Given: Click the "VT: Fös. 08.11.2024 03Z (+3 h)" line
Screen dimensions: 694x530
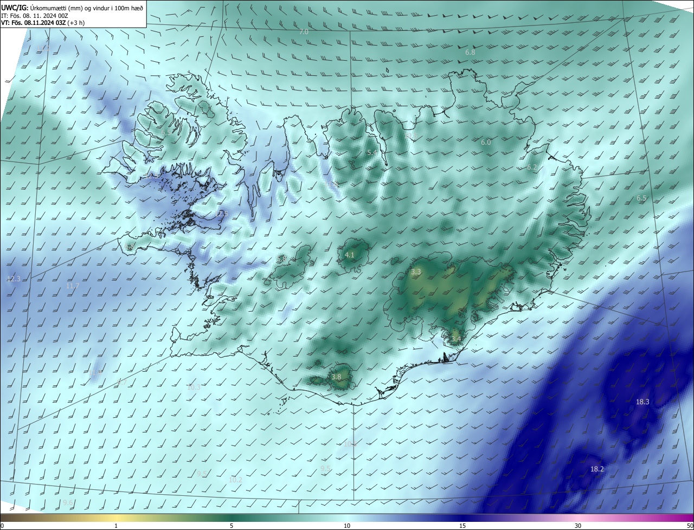Looking at the screenshot, I should (x=42, y=23).
